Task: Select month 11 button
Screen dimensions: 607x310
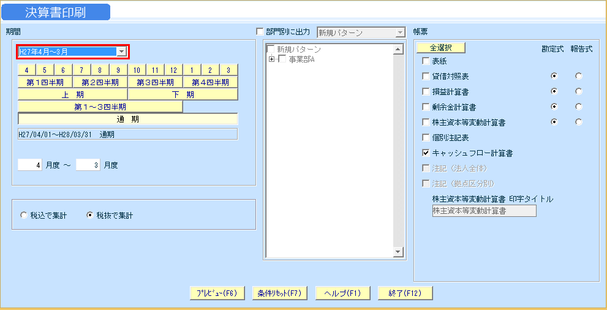Action: [x=155, y=70]
